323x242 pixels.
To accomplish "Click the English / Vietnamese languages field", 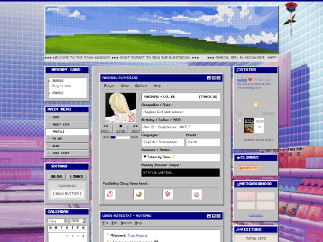I will [x=163, y=142].
